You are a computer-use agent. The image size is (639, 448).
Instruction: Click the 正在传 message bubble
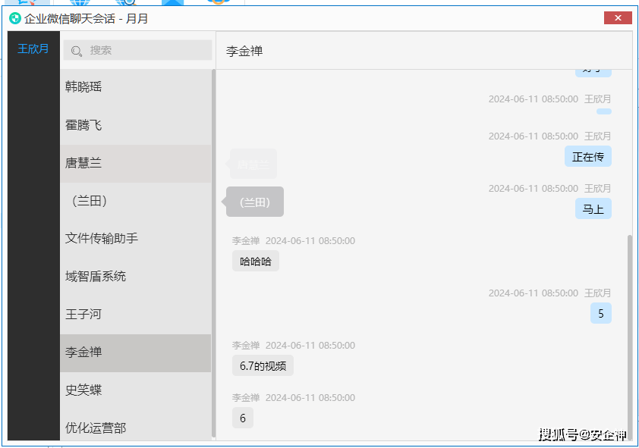point(587,157)
